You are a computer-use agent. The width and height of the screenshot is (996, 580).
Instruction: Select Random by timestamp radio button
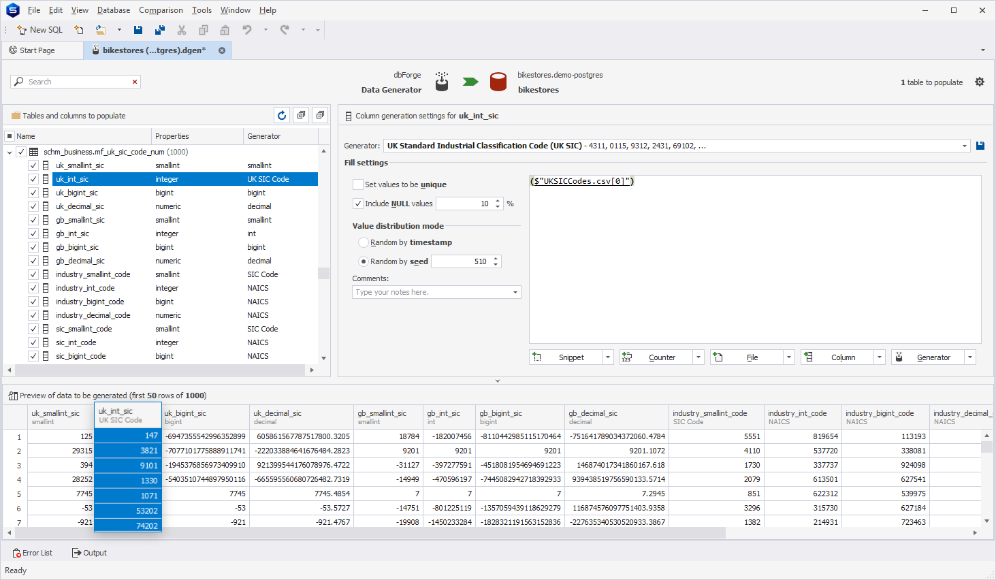click(x=363, y=242)
